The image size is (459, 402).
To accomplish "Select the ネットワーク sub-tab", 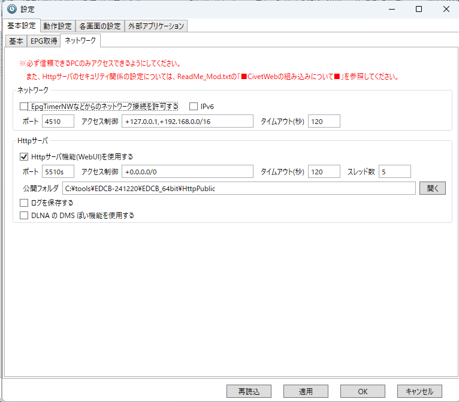I will [80, 40].
